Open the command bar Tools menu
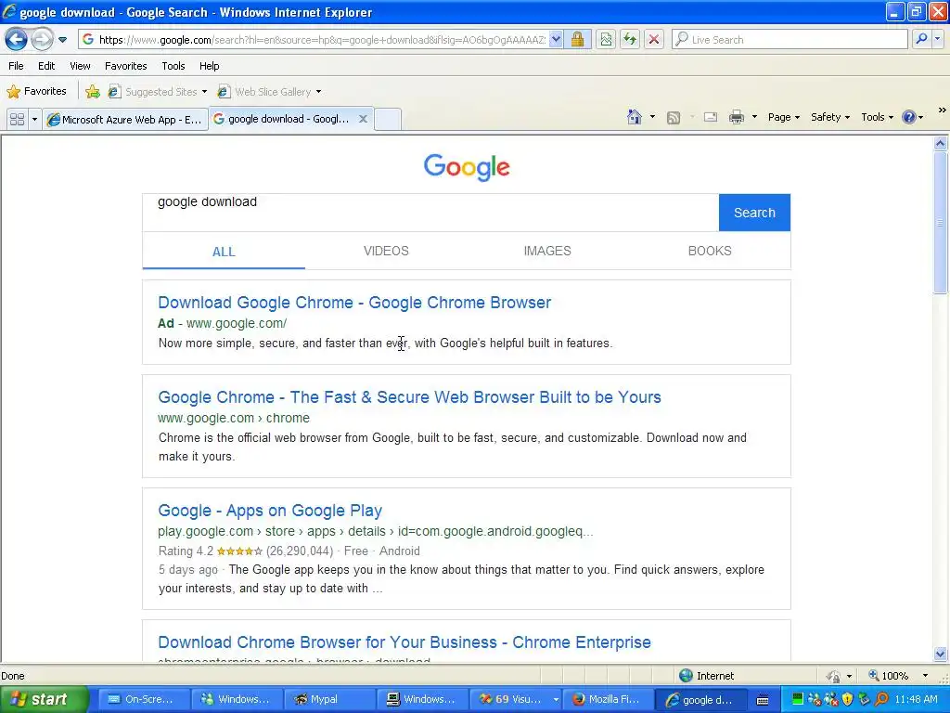The height and width of the screenshot is (713, 950). click(877, 117)
